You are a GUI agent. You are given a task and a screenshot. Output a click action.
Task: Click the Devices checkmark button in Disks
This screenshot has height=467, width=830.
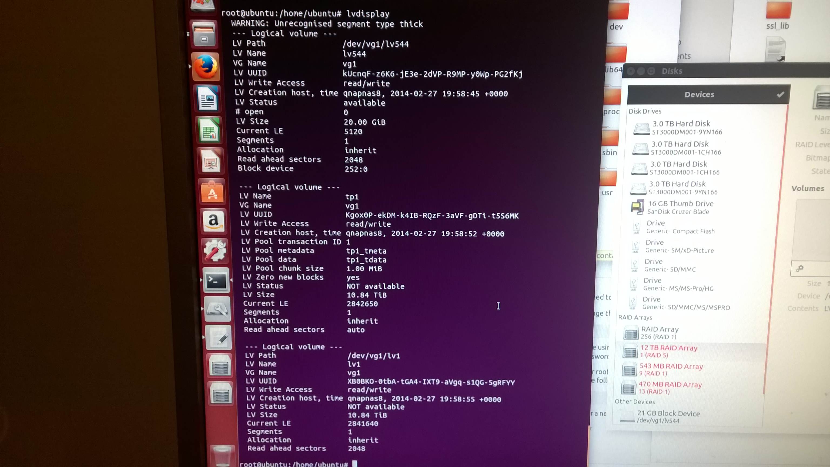click(x=780, y=94)
